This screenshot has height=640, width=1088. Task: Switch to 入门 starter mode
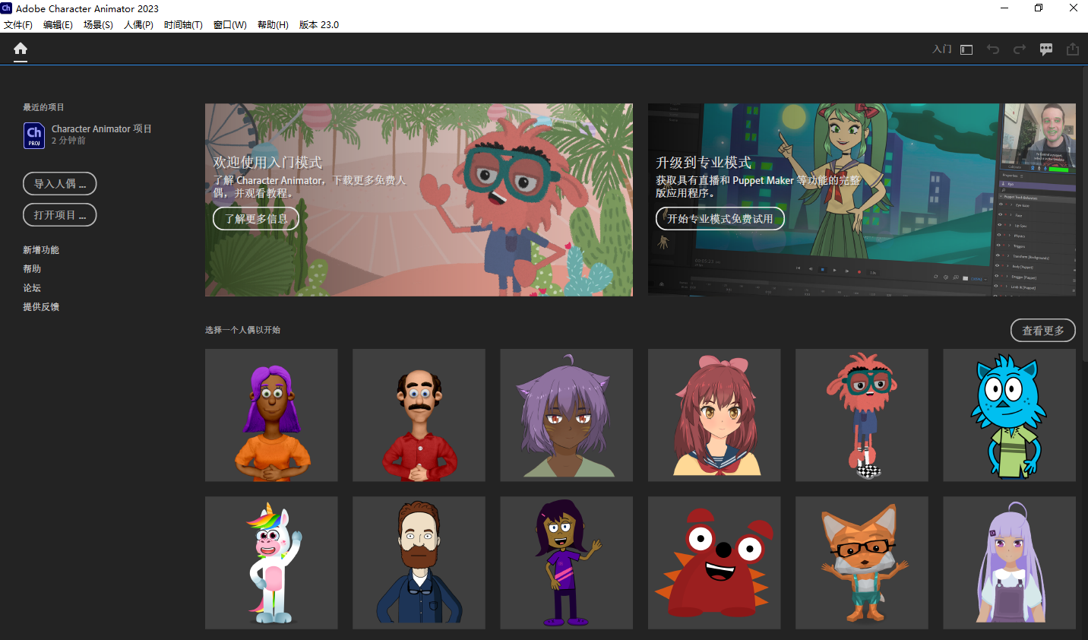942,49
